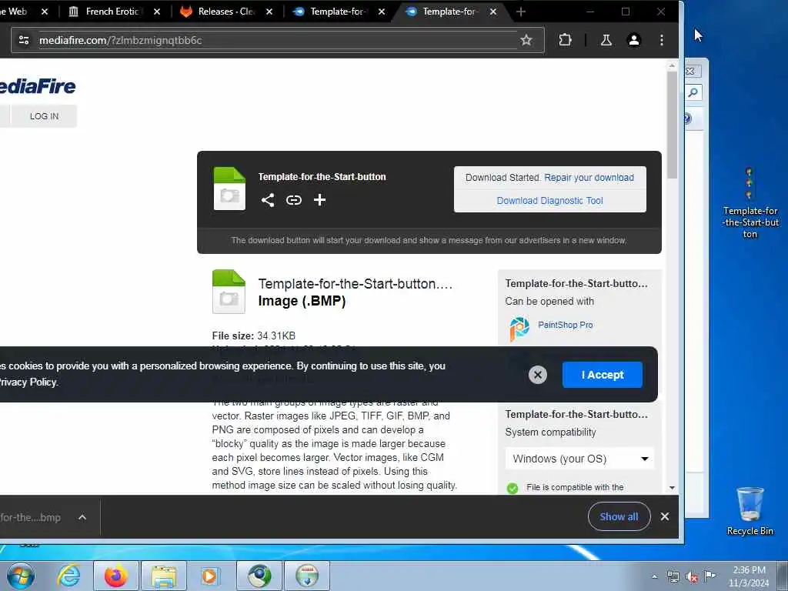Open the Download Diagnostic Tool link
This screenshot has height=591, width=788.
pos(549,201)
